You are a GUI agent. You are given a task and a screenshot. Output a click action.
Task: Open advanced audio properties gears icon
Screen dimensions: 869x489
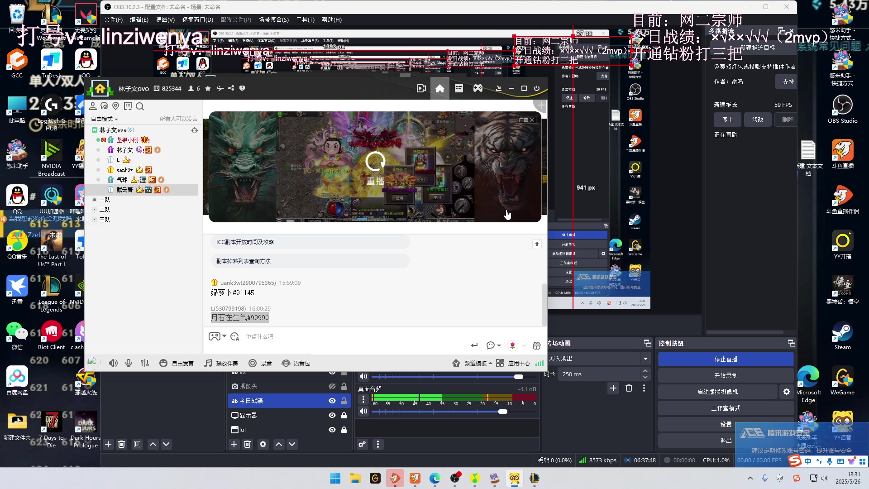coord(362,444)
